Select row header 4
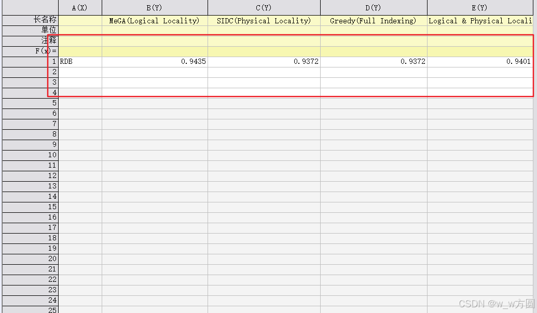The height and width of the screenshot is (313, 537). coord(30,92)
